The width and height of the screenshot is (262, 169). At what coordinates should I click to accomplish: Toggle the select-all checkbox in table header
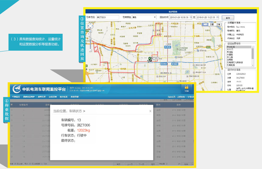12,105
